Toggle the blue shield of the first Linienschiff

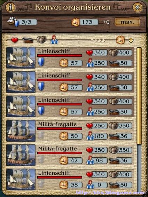click(41, 62)
